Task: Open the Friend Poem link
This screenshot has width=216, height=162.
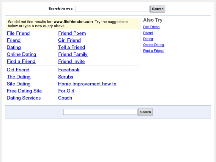Action: tap(72, 33)
